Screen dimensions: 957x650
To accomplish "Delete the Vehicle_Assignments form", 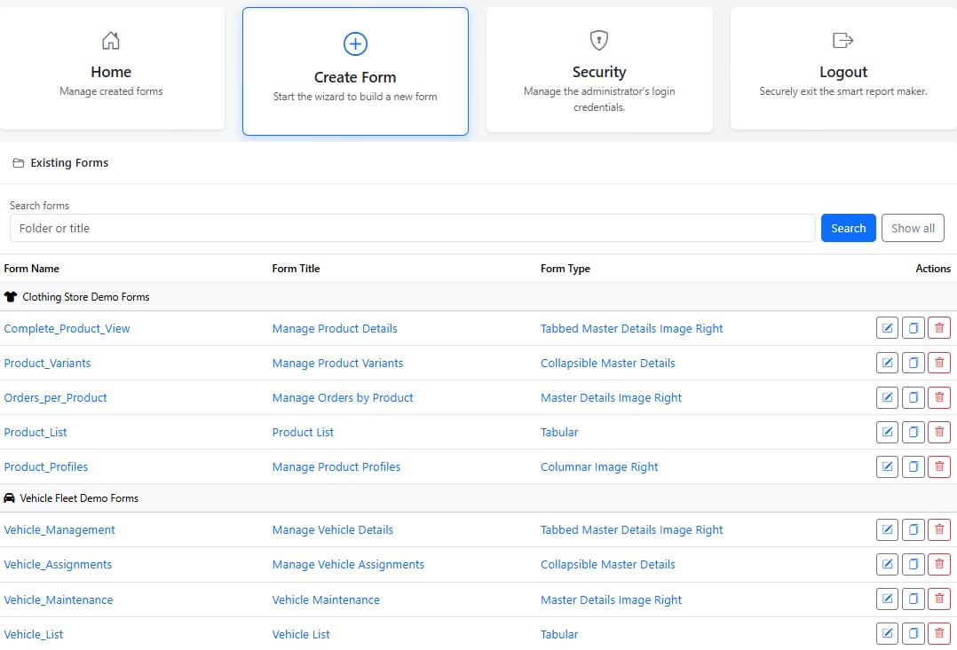I will tap(939, 565).
